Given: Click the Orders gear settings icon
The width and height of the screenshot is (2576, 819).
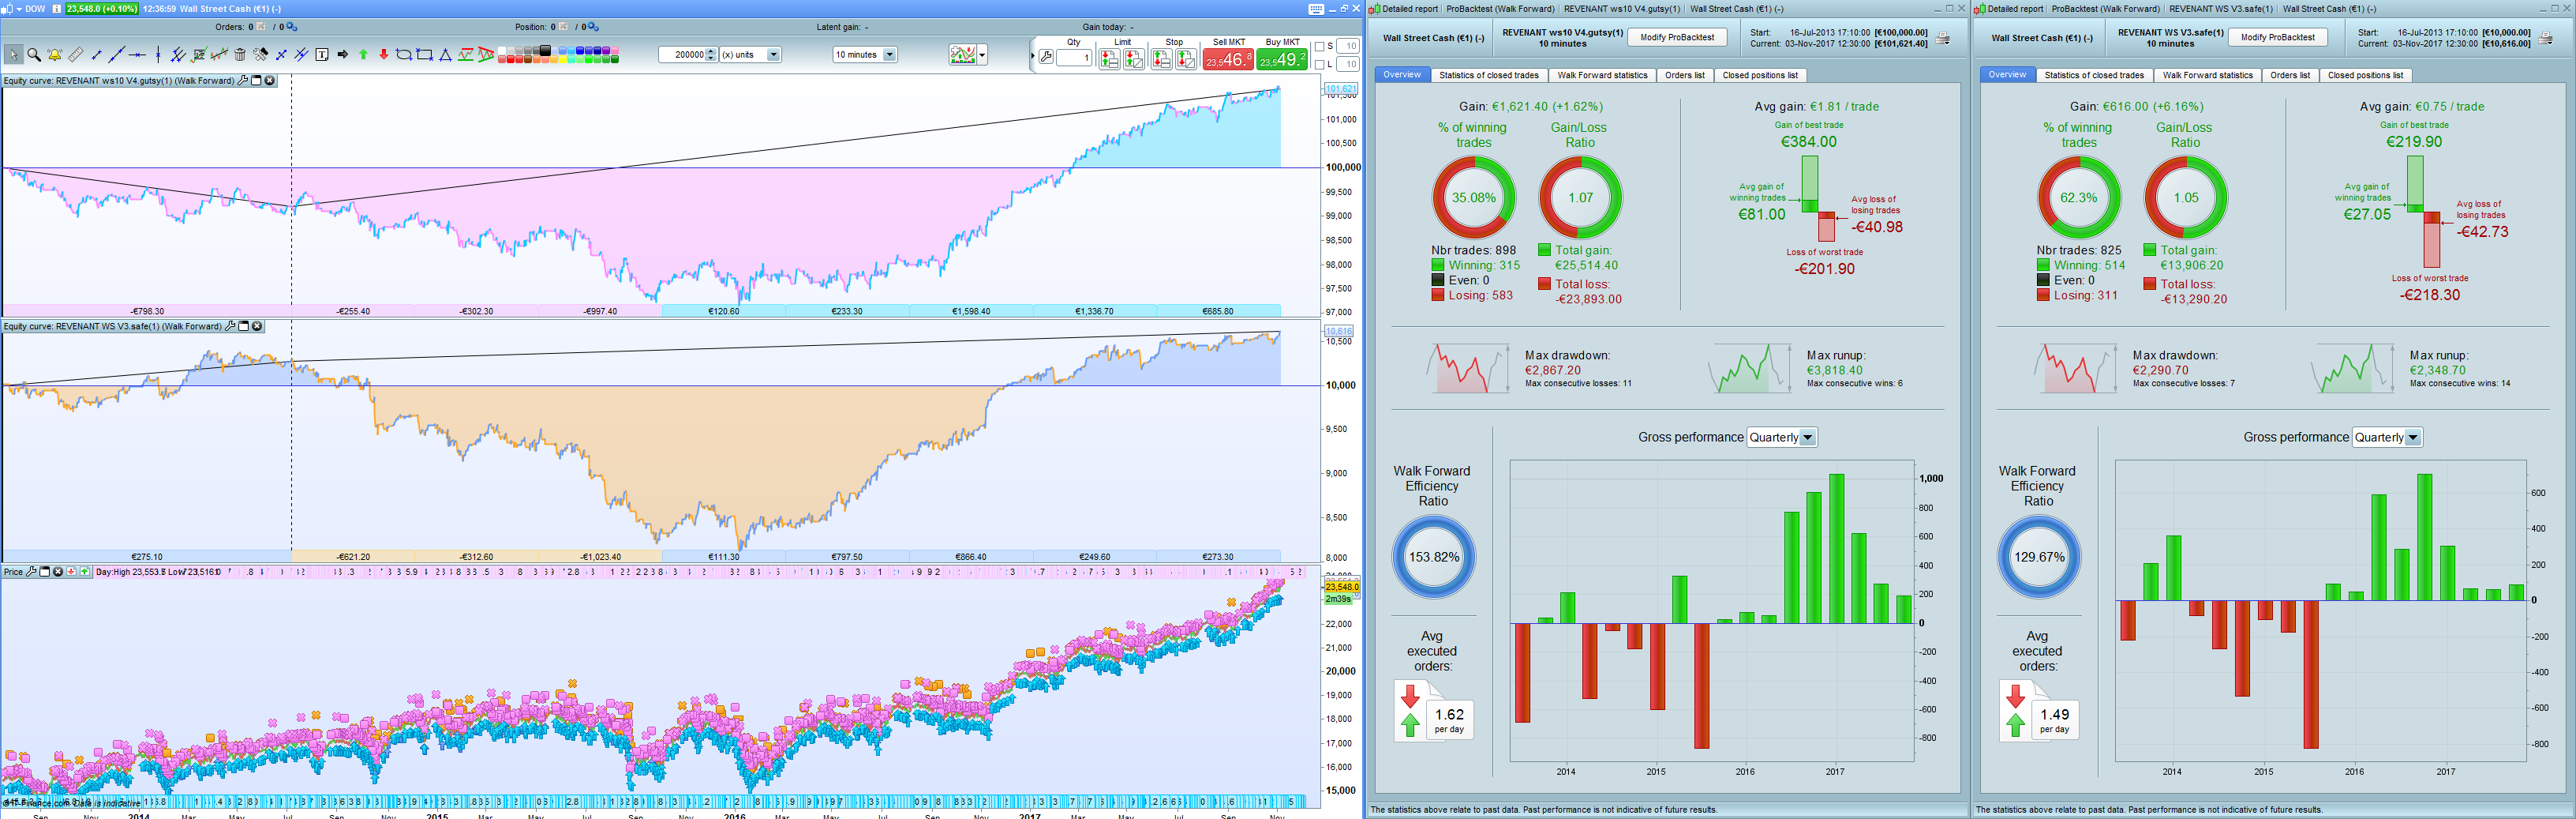Looking at the screenshot, I should (292, 27).
